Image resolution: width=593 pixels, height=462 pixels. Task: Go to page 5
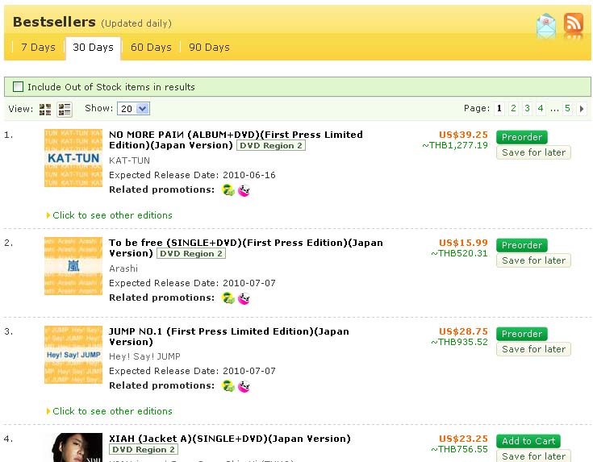pos(567,109)
